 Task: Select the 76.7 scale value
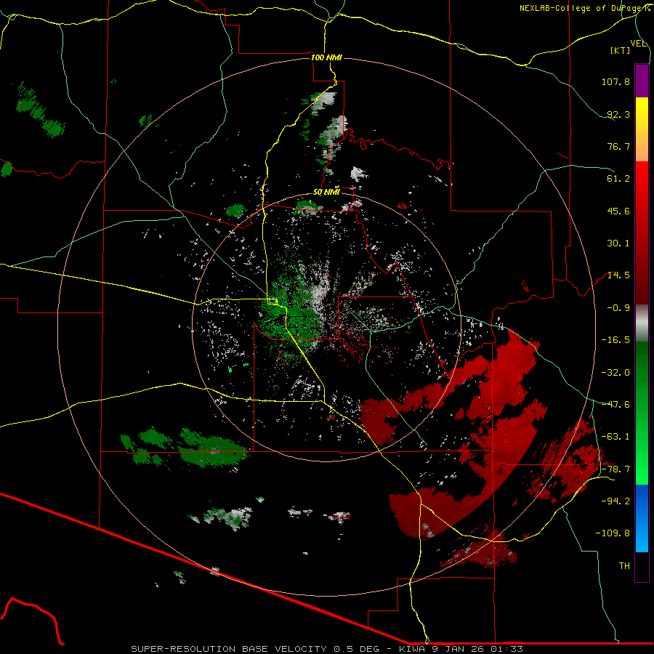[618, 146]
